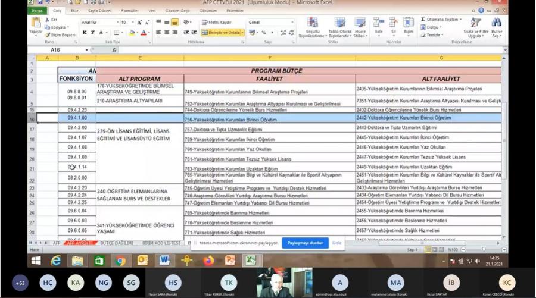Click the Biçim Boyacısı format painter

coord(61,35)
